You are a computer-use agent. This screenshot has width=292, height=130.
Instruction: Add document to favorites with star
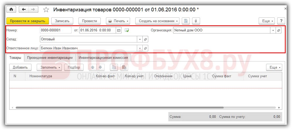[x=46, y=10]
